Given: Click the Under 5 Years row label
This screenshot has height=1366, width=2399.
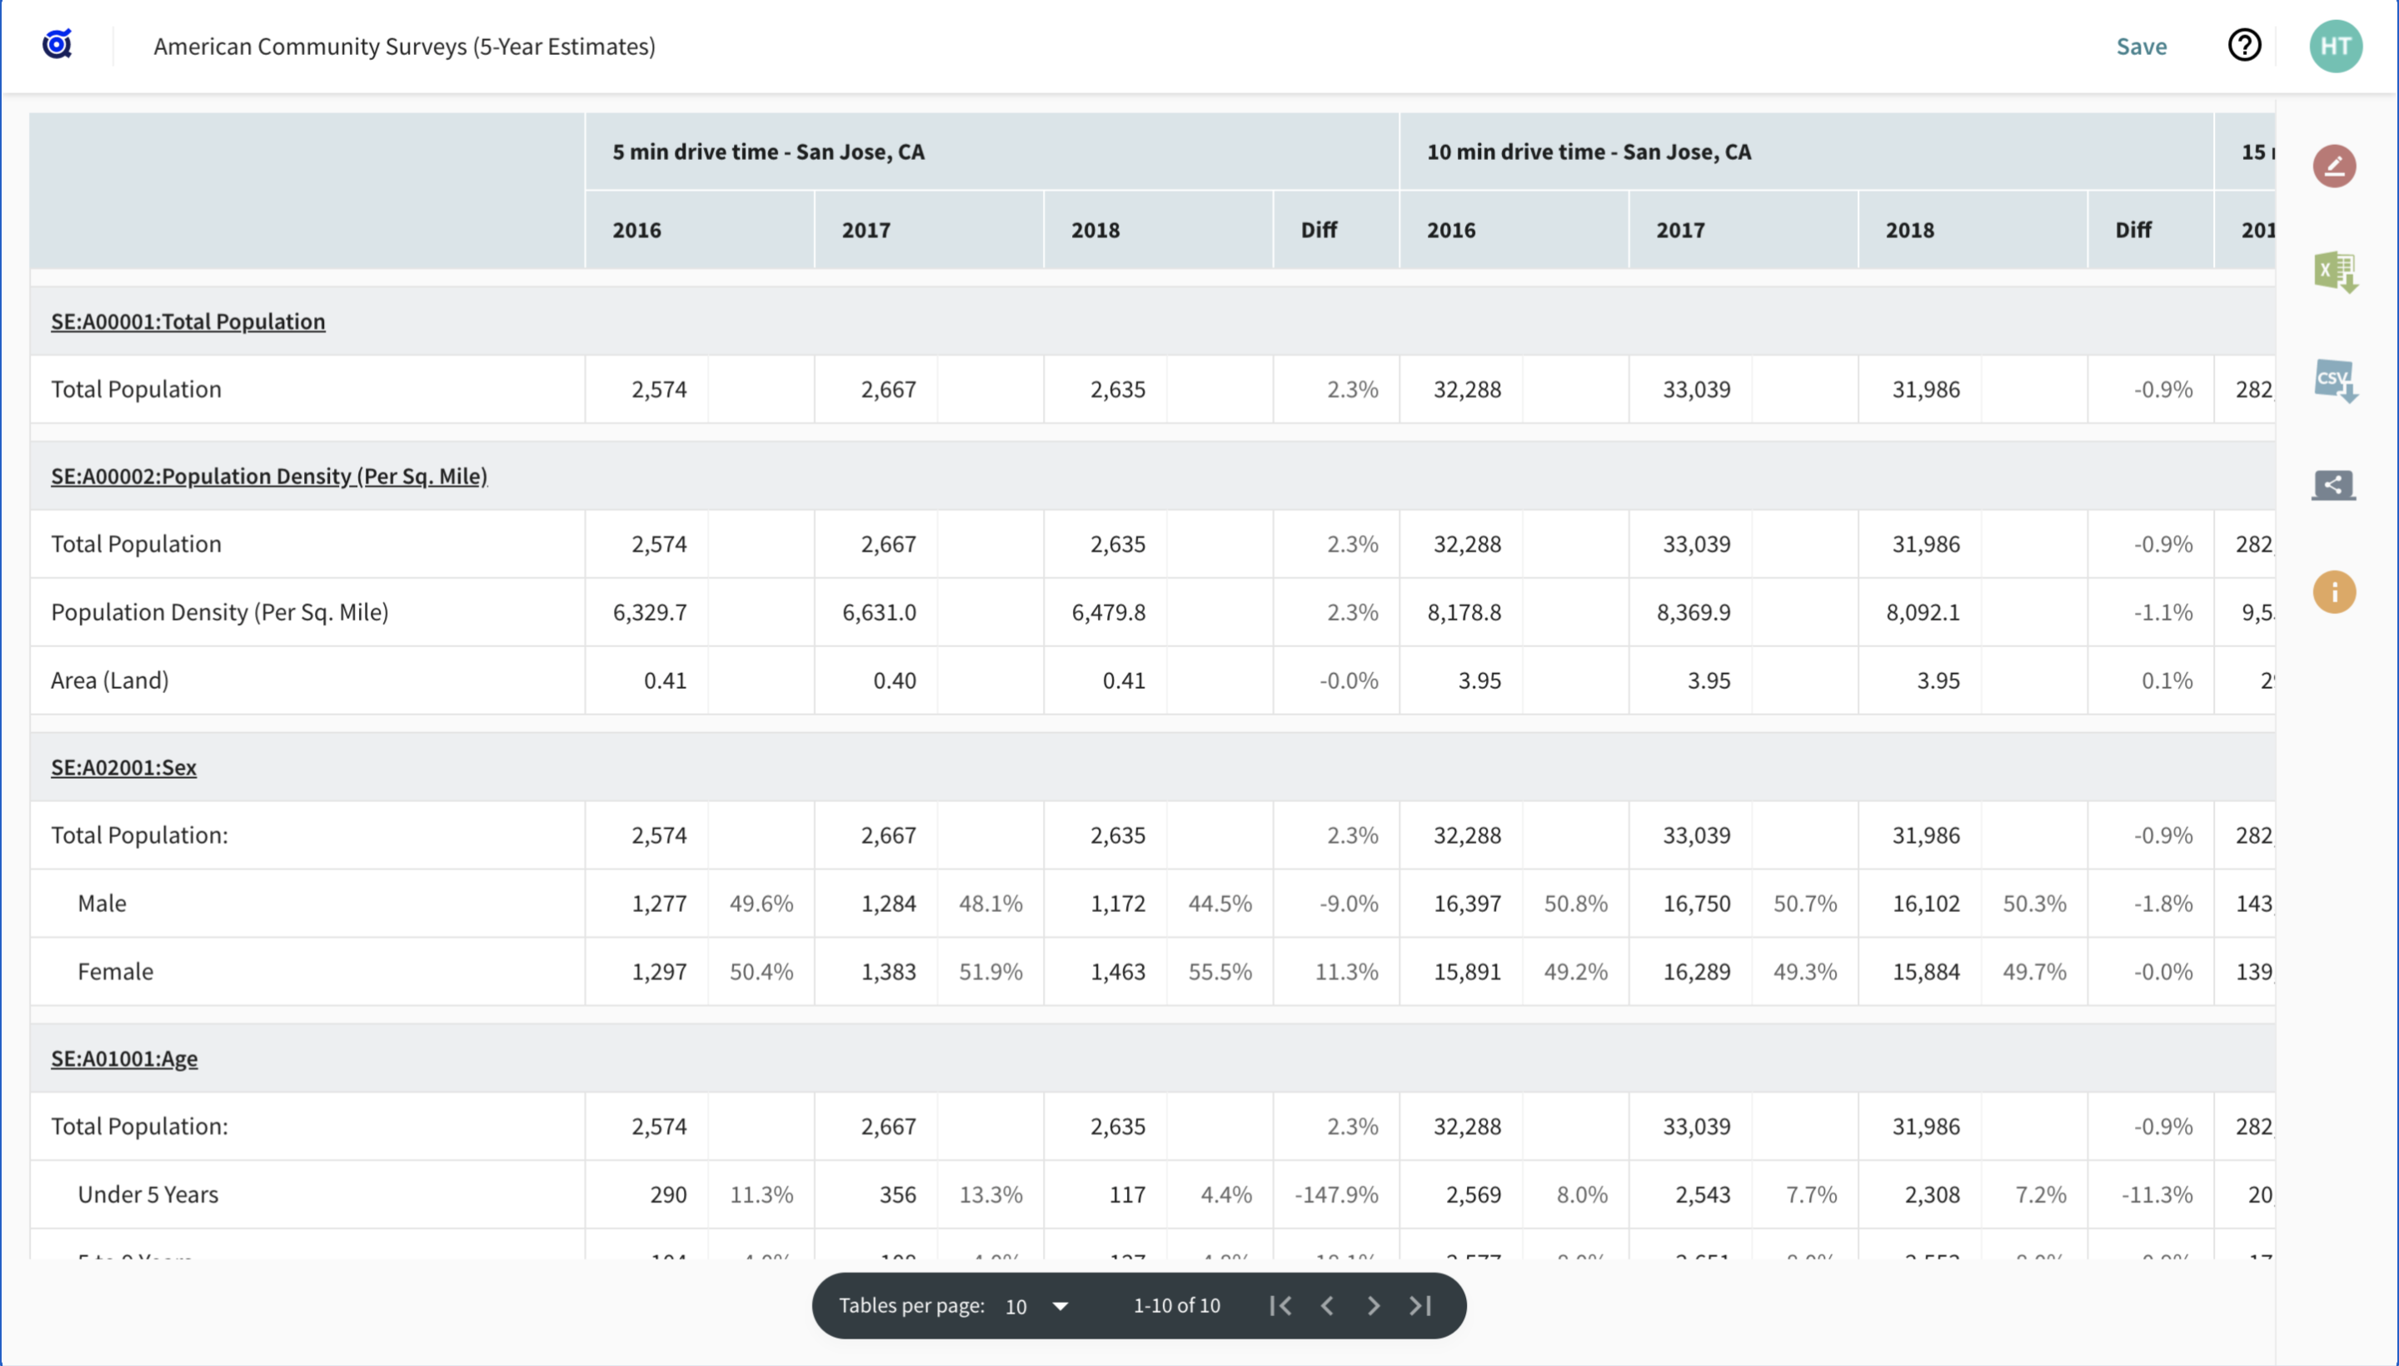Looking at the screenshot, I should click(x=147, y=1194).
